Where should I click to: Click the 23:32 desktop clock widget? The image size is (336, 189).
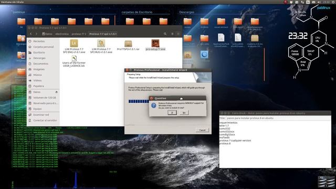(x=298, y=36)
